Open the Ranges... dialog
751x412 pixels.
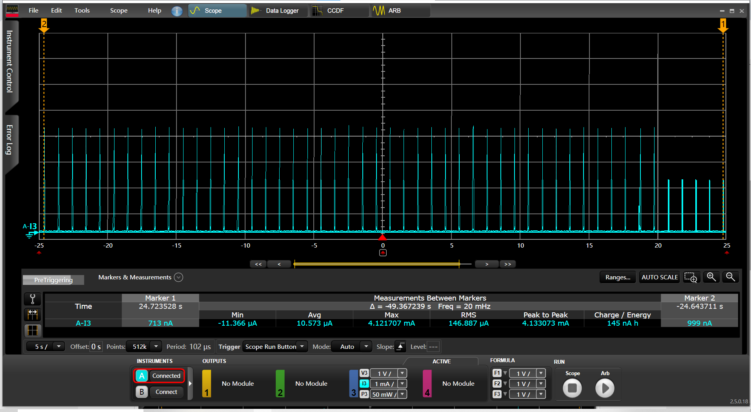618,277
